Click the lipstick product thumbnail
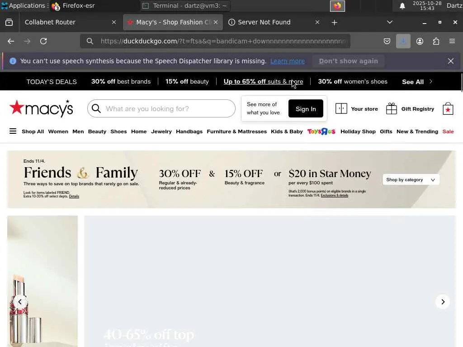This screenshot has width=463, height=347. coord(43,281)
